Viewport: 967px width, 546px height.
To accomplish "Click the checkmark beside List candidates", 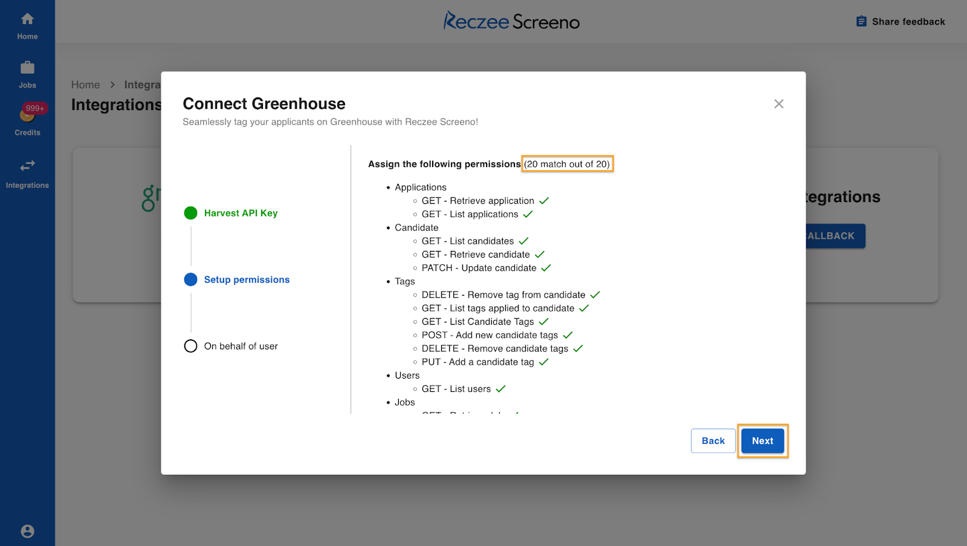I will pyautogui.click(x=523, y=241).
